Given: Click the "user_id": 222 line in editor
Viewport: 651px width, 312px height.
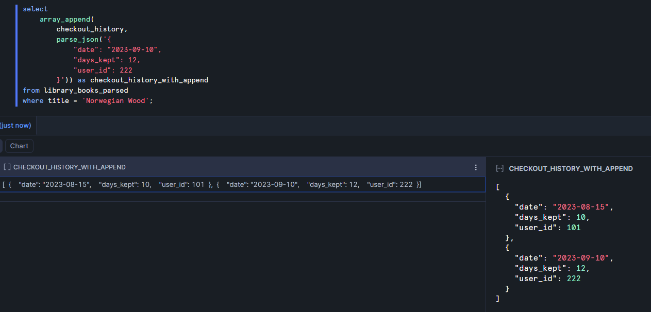Looking at the screenshot, I should (103, 70).
